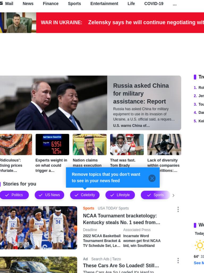The image size is (204, 273).
Task: Open Kentucky basketball players story image
Action: click(x=39, y=228)
